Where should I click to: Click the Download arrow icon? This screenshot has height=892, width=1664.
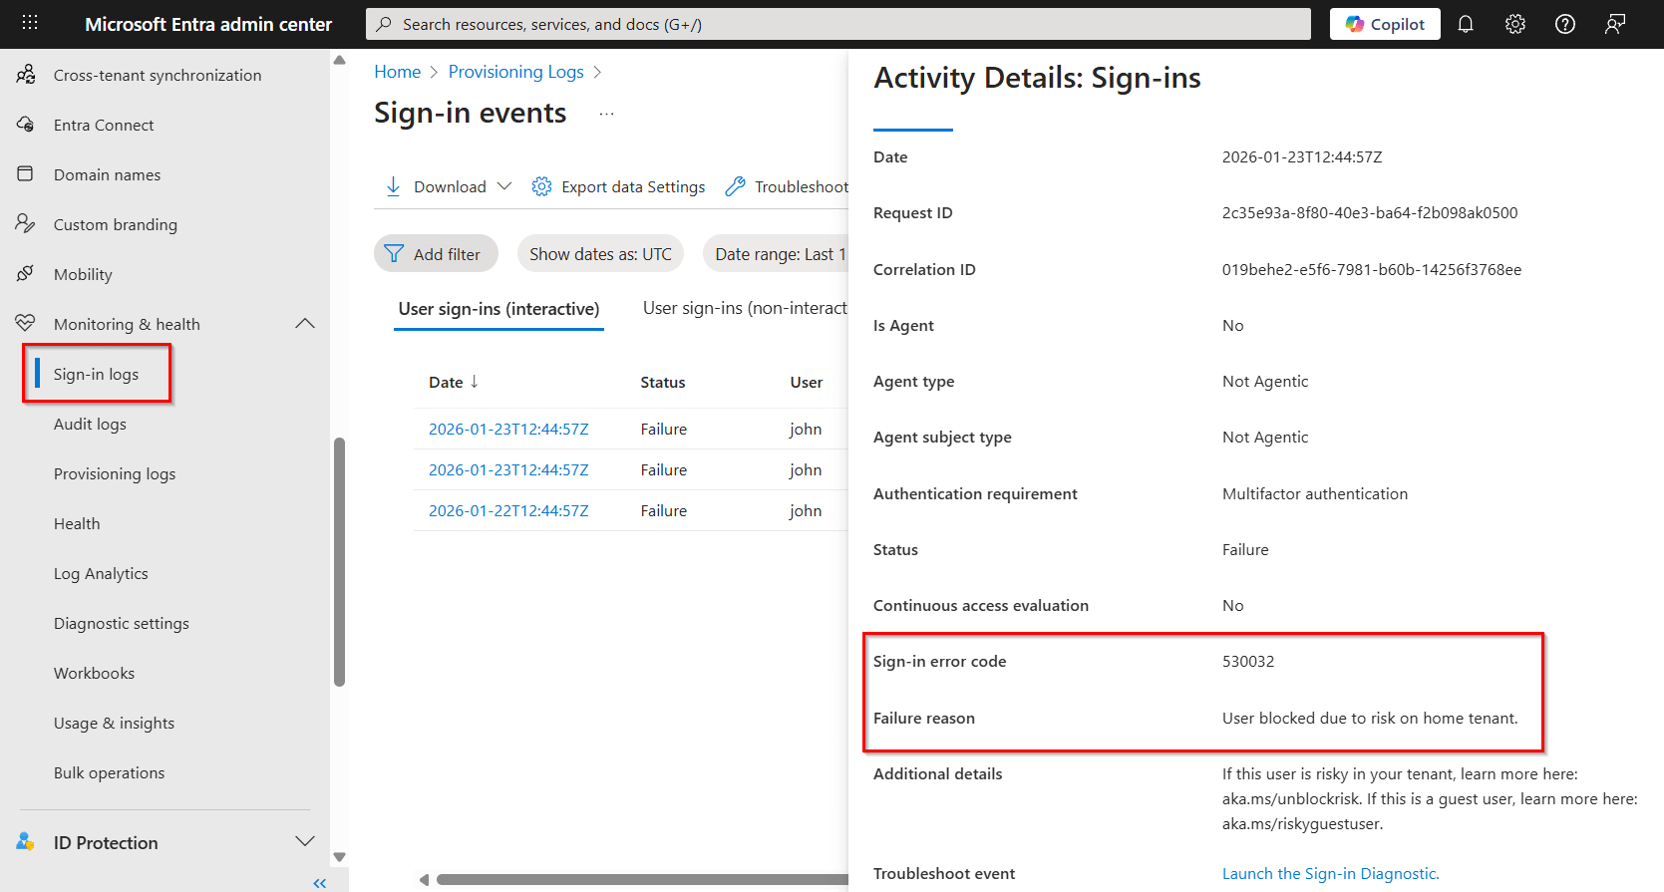(393, 186)
